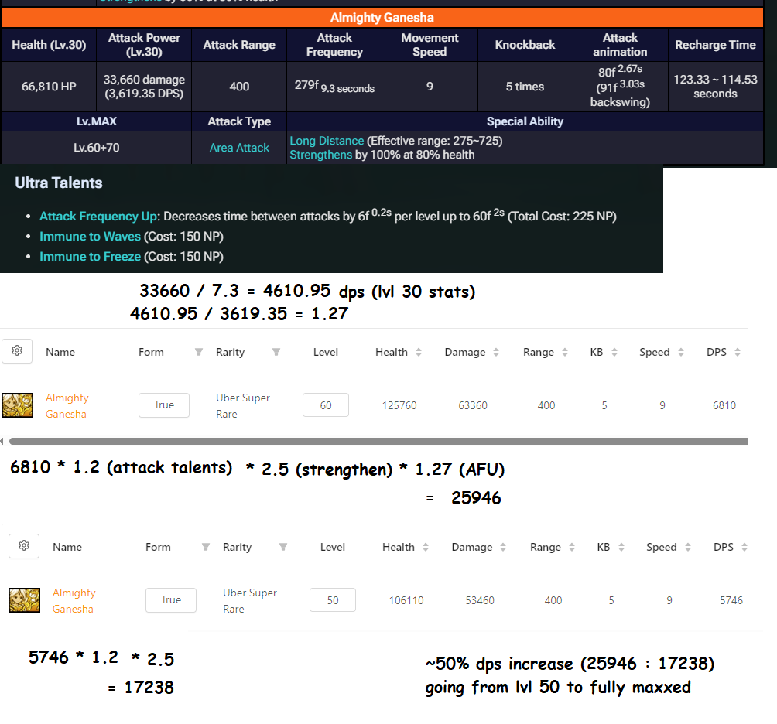The width and height of the screenshot is (777, 724).
Task: Click the Ultra Talents heading
Action: [59, 183]
